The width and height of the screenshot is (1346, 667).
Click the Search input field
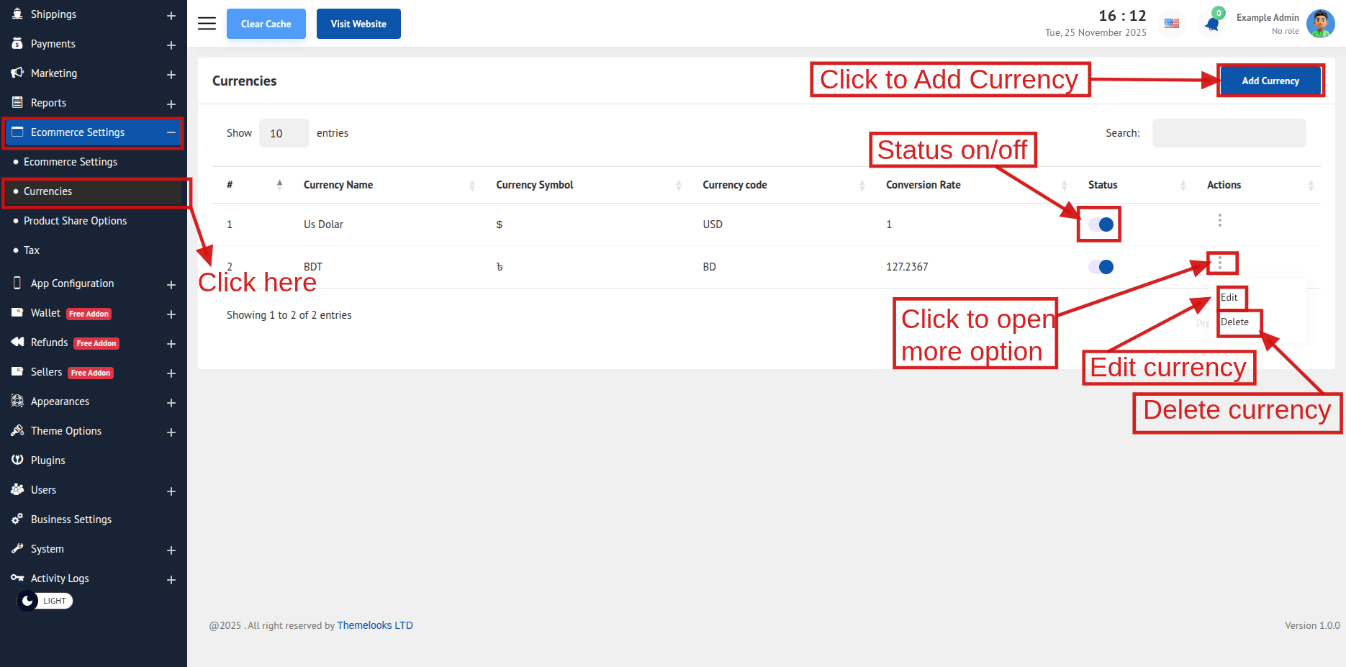(x=1229, y=133)
